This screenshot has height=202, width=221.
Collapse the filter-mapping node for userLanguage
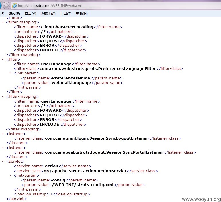coord(3,97)
